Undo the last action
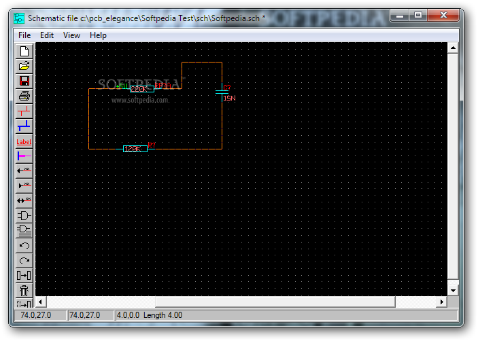478x341 pixels. click(24, 245)
